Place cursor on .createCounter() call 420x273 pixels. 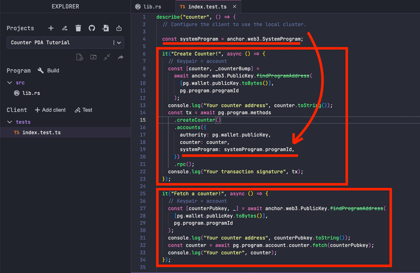(x=197, y=120)
